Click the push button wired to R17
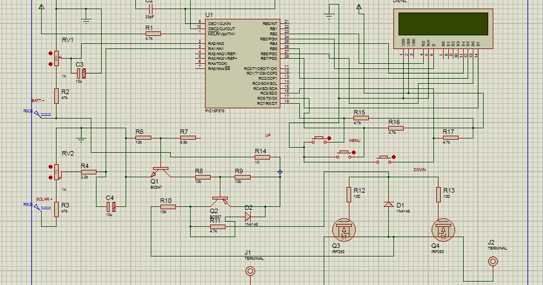Screen dimensions: 543x285 click(384, 160)
